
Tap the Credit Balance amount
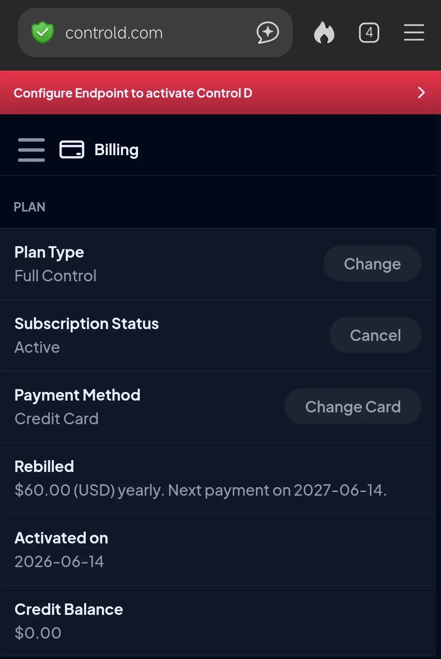coord(38,633)
